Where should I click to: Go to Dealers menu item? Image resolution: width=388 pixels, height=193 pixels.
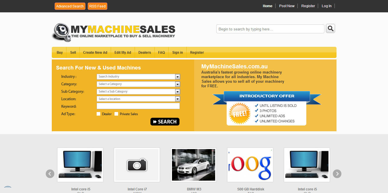(145, 53)
